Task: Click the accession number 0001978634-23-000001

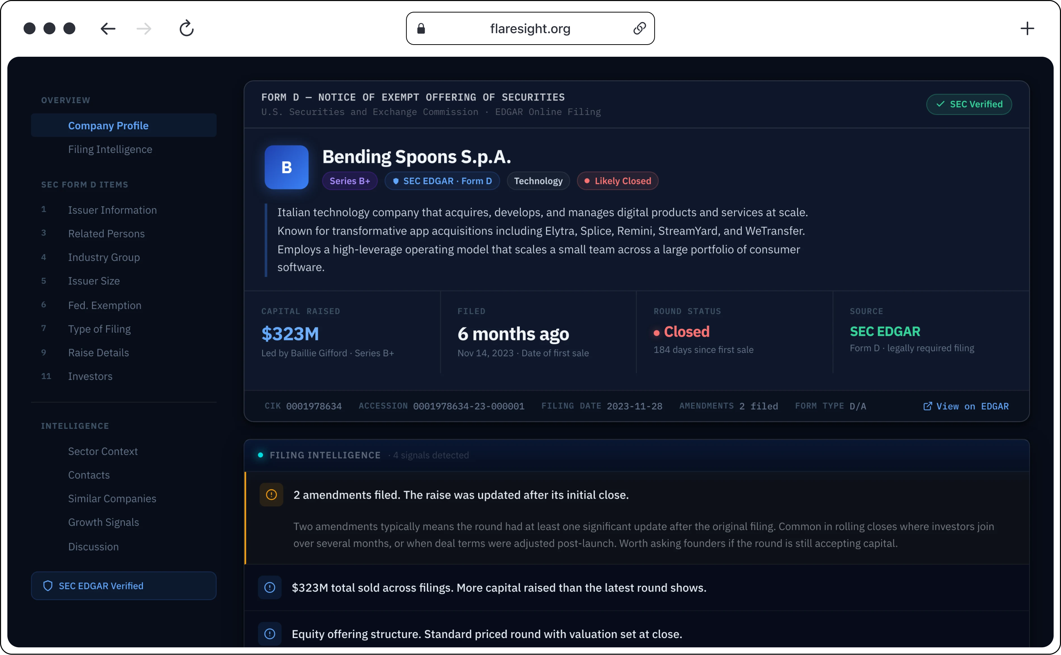Action: click(x=468, y=406)
